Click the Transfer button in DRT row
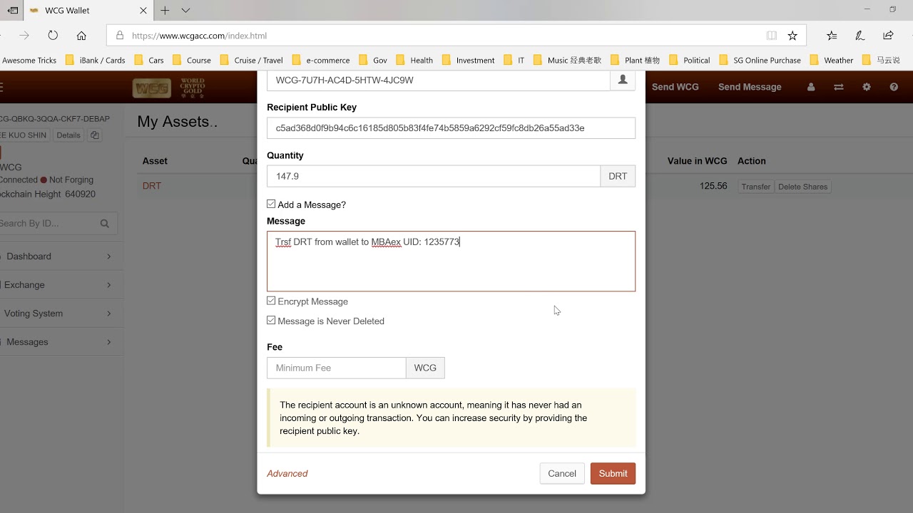913x513 pixels. [755, 187]
